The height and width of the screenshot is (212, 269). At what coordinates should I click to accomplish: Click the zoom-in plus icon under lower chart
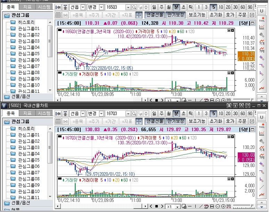click(223, 207)
